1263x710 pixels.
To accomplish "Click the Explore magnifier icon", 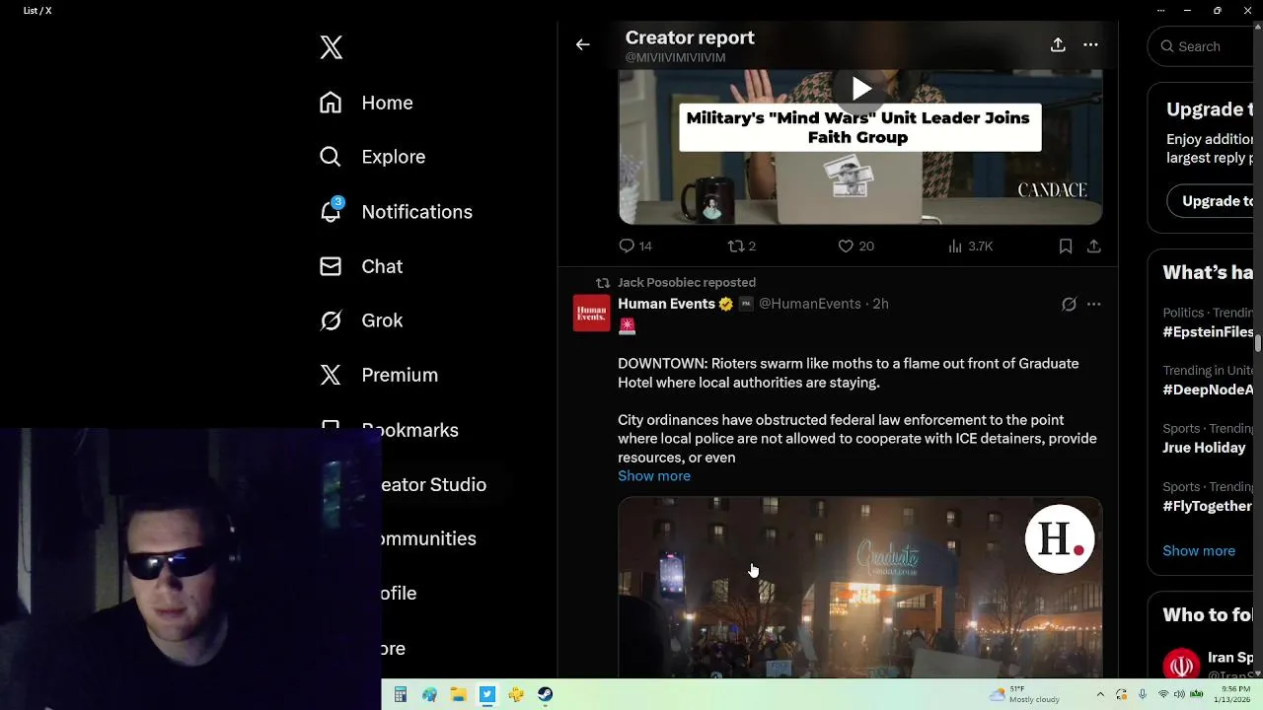I will (331, 157).
